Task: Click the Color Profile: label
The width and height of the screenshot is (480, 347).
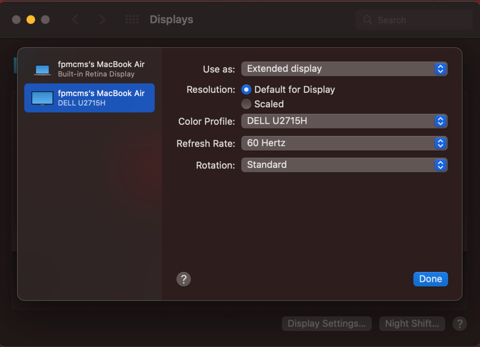Action: point(207,121)
